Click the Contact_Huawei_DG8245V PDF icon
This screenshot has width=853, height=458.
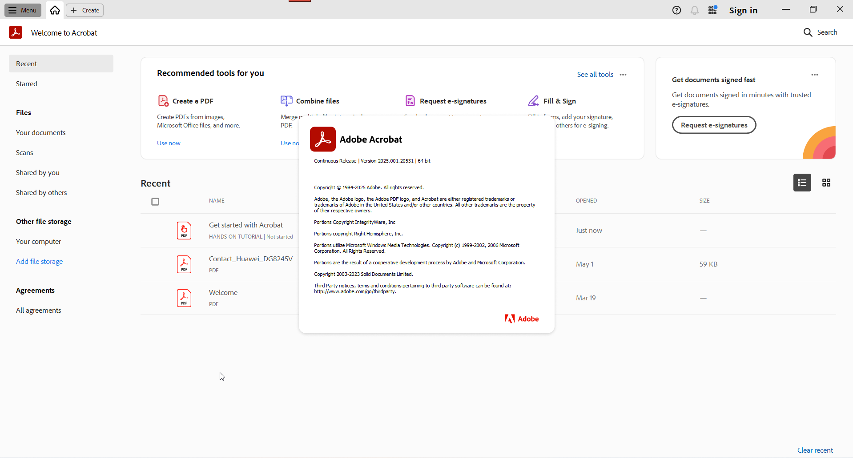(x=184, y=264)
